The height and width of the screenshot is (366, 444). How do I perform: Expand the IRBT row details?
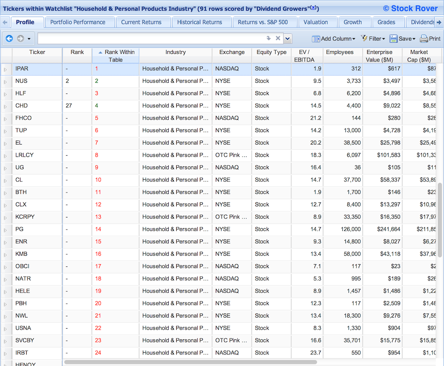[5, 354]
